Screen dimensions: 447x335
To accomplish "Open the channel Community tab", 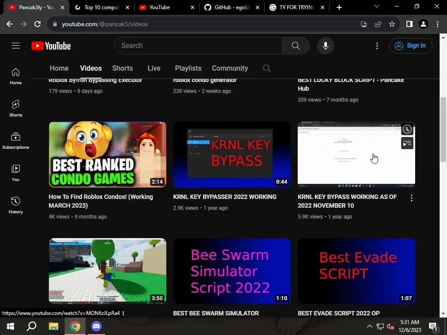I will 230,68.
